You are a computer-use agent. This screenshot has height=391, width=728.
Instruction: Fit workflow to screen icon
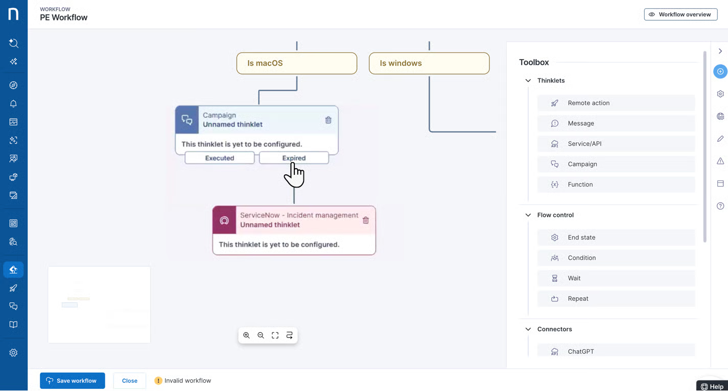coord(275,335)
